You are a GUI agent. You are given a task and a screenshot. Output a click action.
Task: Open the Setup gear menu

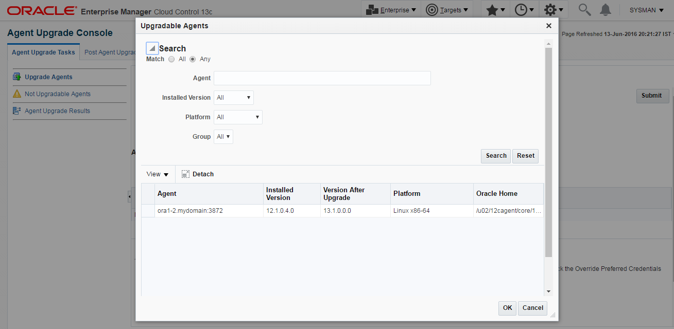[554, 10]
